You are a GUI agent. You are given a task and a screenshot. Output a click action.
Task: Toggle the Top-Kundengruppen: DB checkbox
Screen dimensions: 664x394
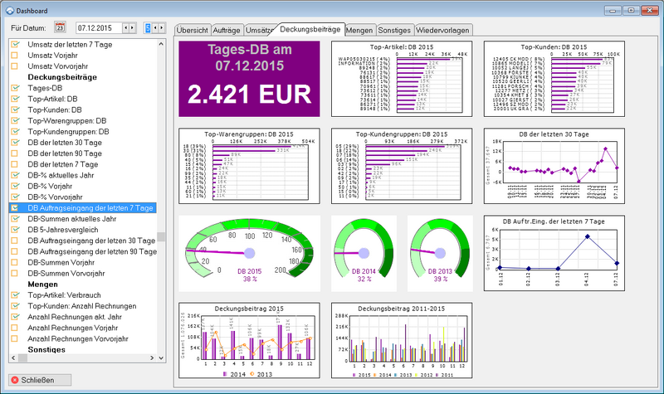(x=14, y=131)
